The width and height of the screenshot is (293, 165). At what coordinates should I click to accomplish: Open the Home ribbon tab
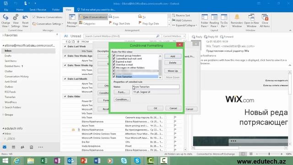tap(20, 10)
